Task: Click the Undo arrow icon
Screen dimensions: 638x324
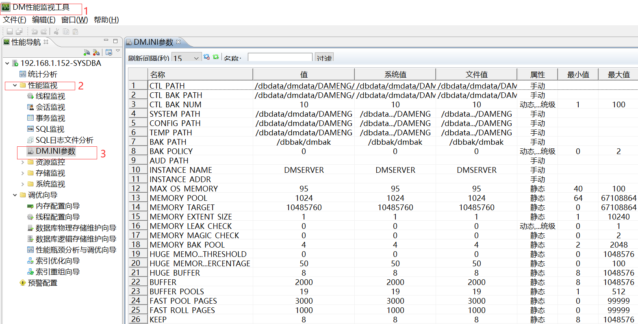Action: pyautogui.click(x=35, y=31)
